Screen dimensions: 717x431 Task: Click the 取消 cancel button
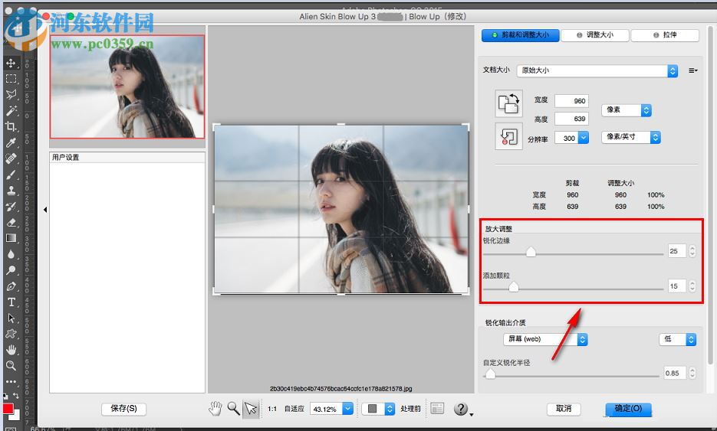pyautogui.click(x=564, y=409)
